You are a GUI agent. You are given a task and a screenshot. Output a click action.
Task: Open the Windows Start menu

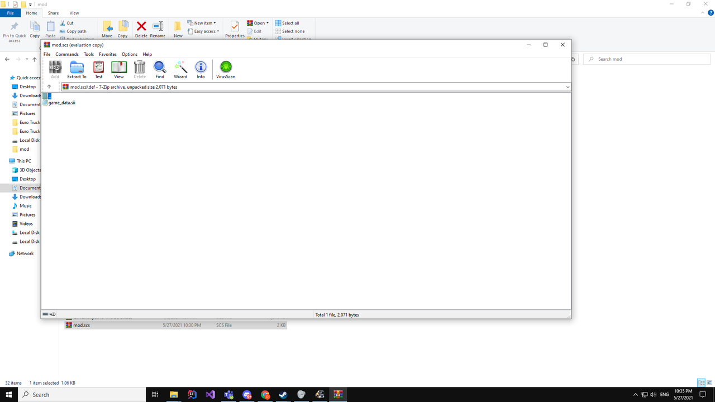(x=9, y=394)
